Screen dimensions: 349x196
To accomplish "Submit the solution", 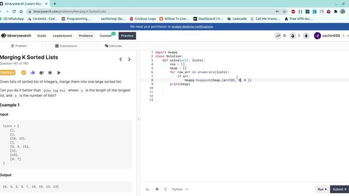I will (x=339, y=189).
